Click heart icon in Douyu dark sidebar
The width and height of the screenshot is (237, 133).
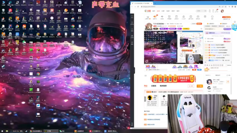pyautogui.click(x=132, y=16)
